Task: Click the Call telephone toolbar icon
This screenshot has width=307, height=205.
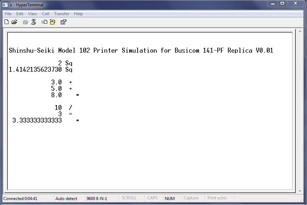Action: pyautogui.click(x=25, y=22)
